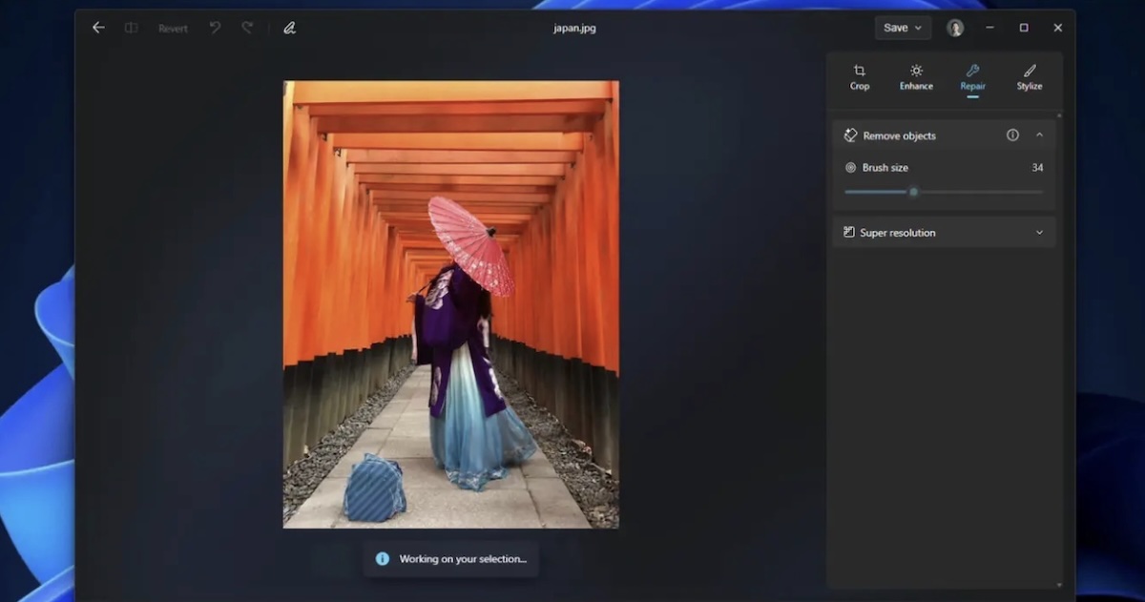This screenshot has height=602, width=1145.
Task: Click the Brush size label
Action: pyautogui.click(x=885, y=168)
